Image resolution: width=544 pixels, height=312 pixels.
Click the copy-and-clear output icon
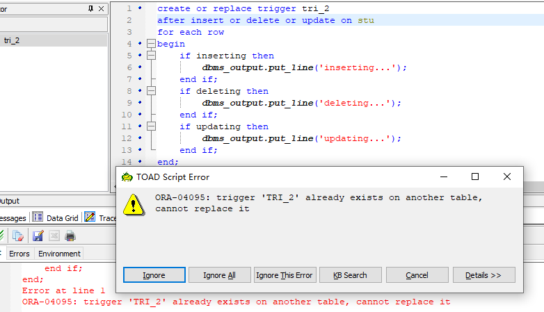18,236
